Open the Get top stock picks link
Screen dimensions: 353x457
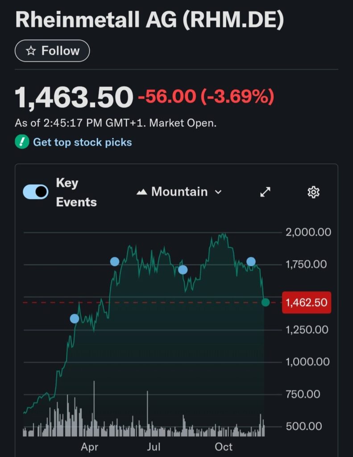83,142
